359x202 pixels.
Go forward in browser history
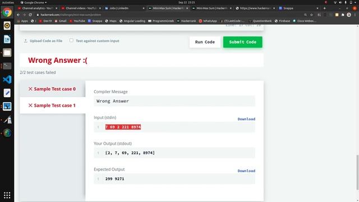pos(24,15)
